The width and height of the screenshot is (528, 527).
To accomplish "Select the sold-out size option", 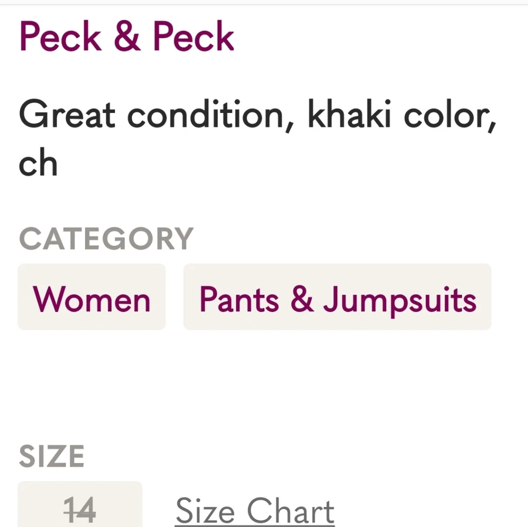I will click(x=80, y=509).
